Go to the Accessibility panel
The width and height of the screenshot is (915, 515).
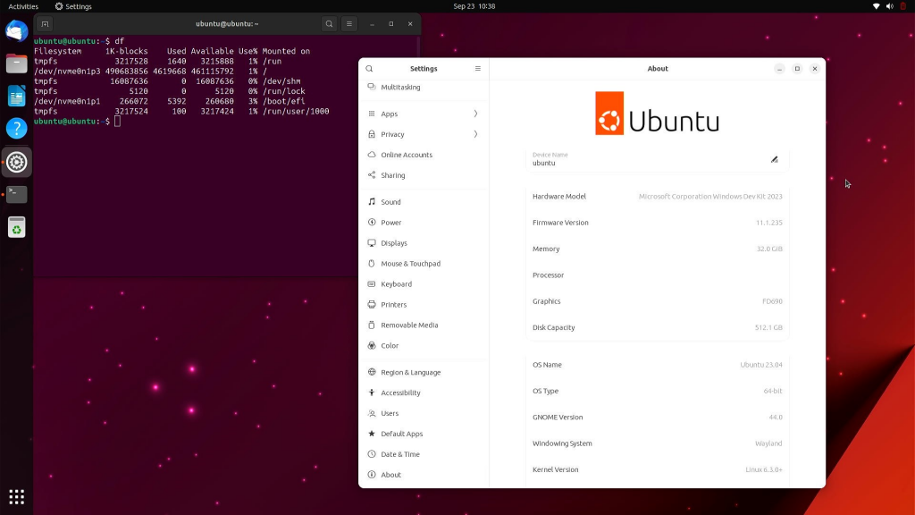pos(424,393)
